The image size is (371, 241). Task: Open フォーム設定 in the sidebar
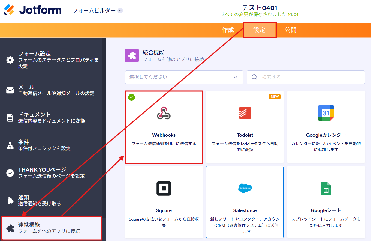(x=52, y=60)
